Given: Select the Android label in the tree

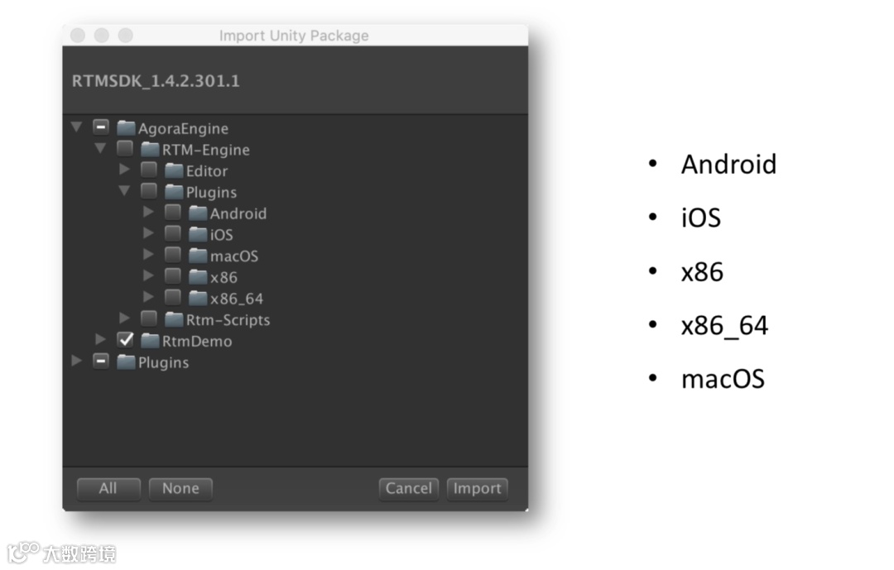Looking at the screenshot, I should 238,213.
